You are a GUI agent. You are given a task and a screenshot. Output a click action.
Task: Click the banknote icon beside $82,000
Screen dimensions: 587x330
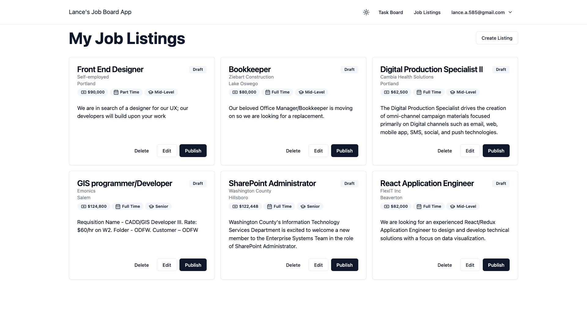386,207
